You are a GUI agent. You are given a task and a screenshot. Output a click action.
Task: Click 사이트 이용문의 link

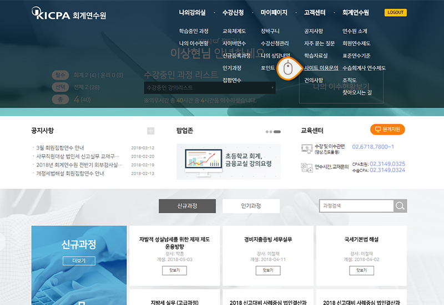point(321,68)
